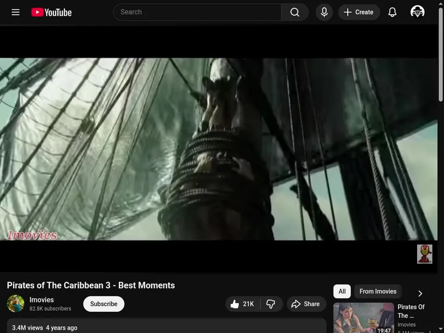The height and width of the screenshot is (333, 444).
Task: Click the video title Pirates of The Caribbean 3
Action: click(91, 285)
